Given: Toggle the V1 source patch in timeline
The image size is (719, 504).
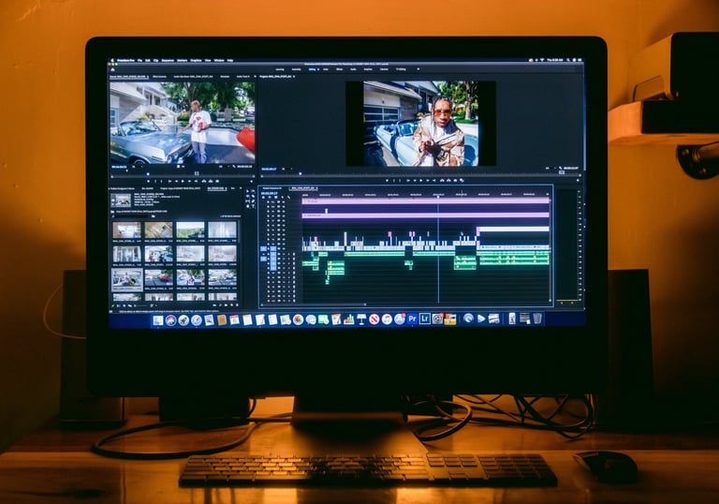Looking at the screenshot, I should (264, 249).
